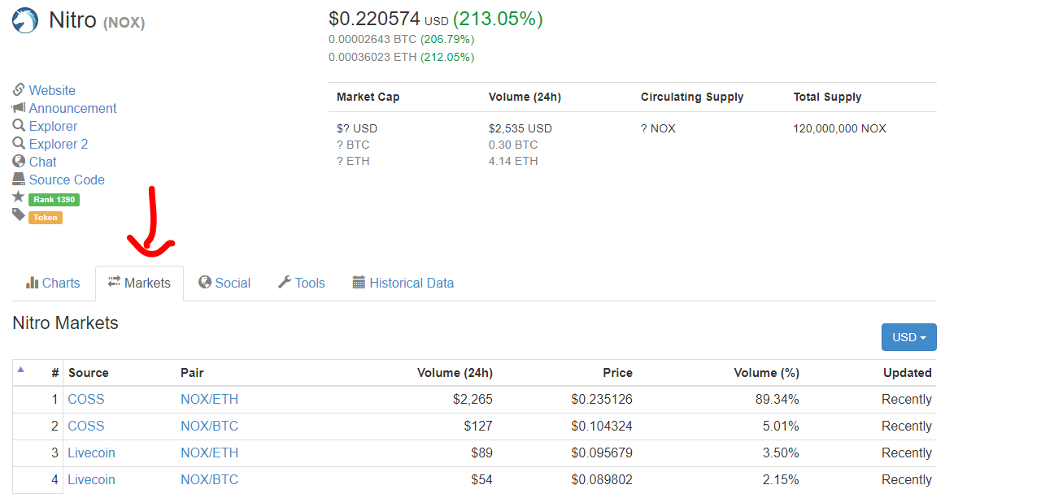Click the globe icon beside Chat
This screenshot has height=498, width=1054.
tap(19, 162)
